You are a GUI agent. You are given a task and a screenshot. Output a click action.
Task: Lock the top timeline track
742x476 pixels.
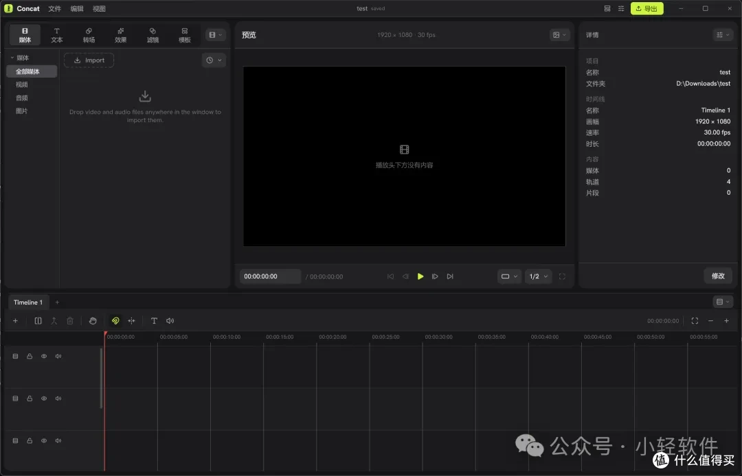[30, 356]
